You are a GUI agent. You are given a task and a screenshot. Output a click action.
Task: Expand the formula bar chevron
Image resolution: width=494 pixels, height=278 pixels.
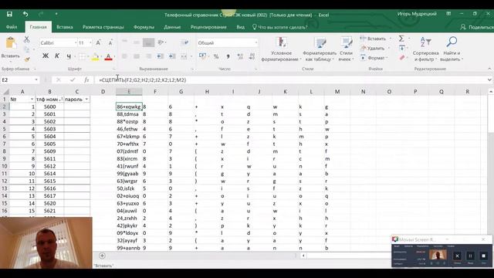point(489,80)
